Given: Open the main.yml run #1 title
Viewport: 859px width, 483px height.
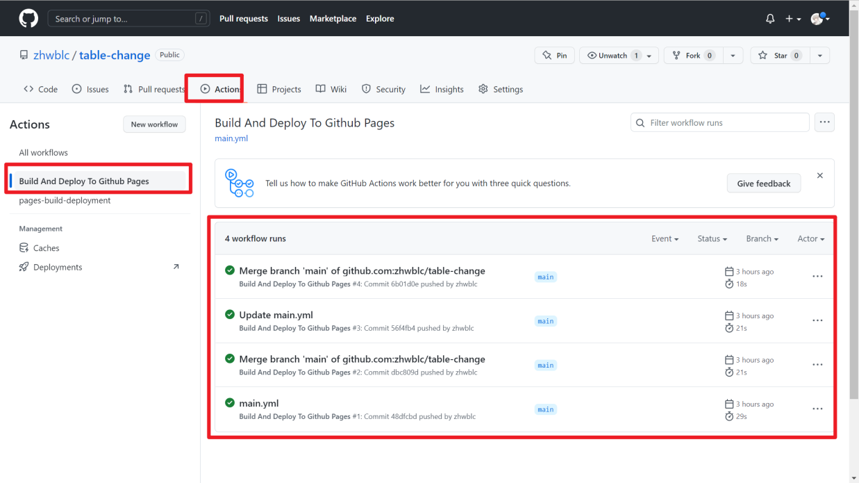Looking at the screenshot, I should coord(259,403).
